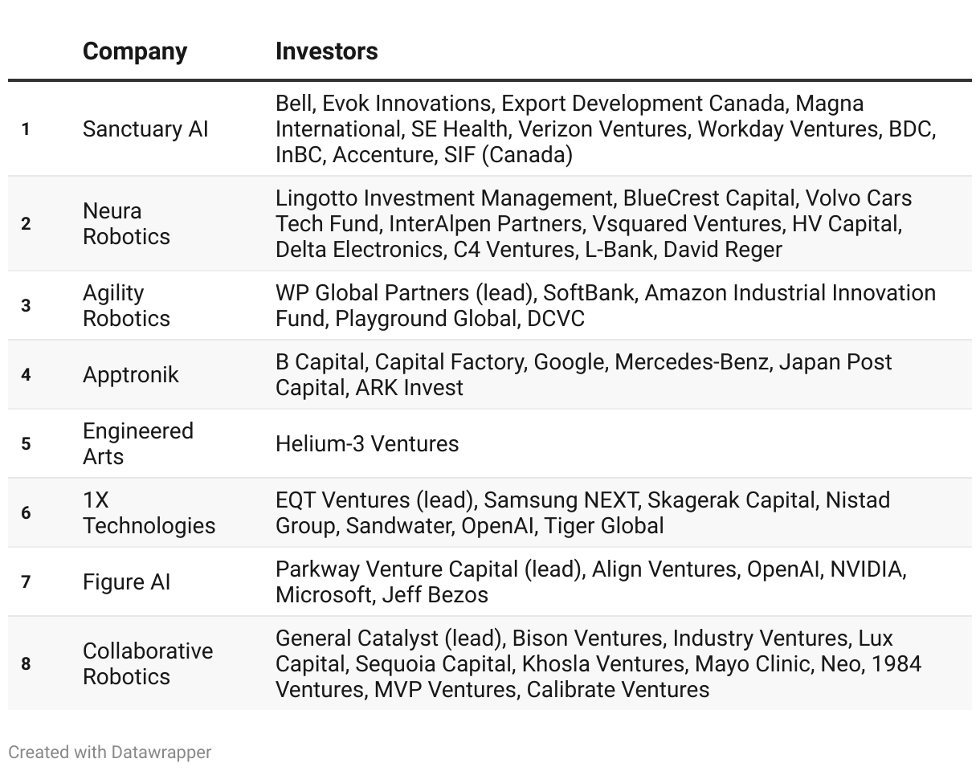This screenshot has height=771, width=980.
Task: Select the Sanctuary AI company cell
Action: point(145,129)
